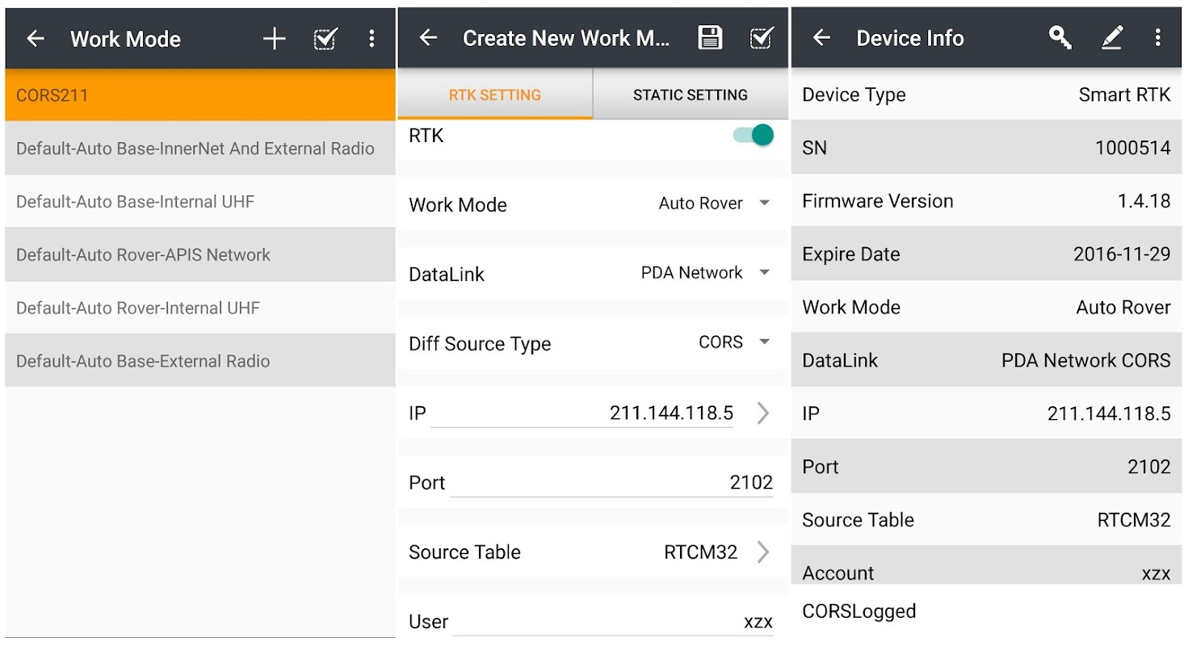This screenshot has height=646, width=1184.
Task: Switch to the STATIC SETTING tab
Action: coord(690,95)
